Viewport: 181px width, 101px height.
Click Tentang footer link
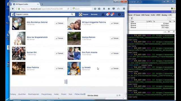point(13,94)
